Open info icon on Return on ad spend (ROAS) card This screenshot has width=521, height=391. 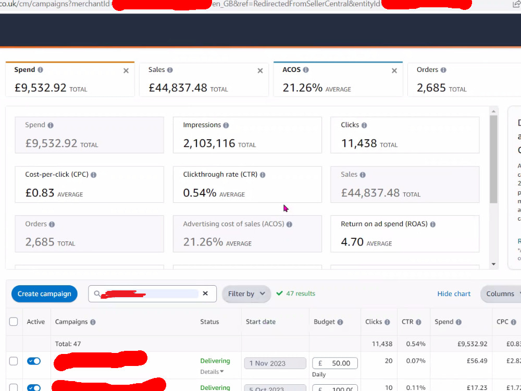(x=432, y=224)
